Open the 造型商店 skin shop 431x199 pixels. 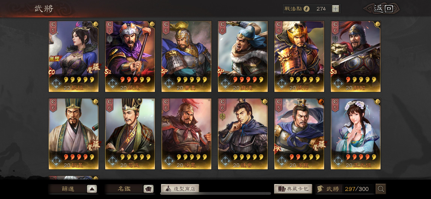click(180, 189)
